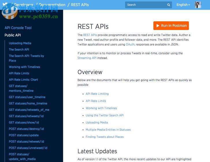Open Using the Twitter Search API link
This screenshot has width=210, height=162.
(105, 115)
